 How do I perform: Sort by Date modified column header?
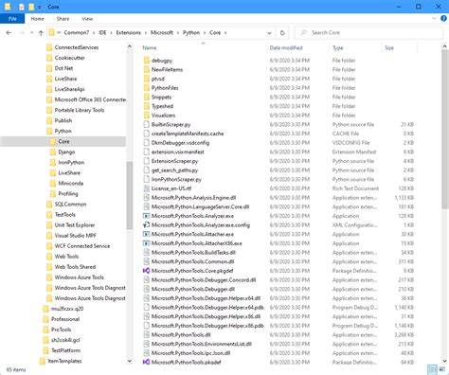pos(286,47)
